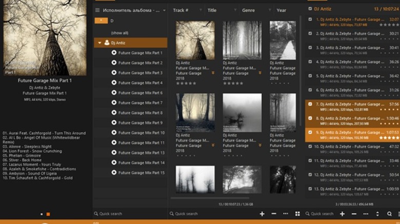Set star rating on first album thumbnail

coord(186,83)
